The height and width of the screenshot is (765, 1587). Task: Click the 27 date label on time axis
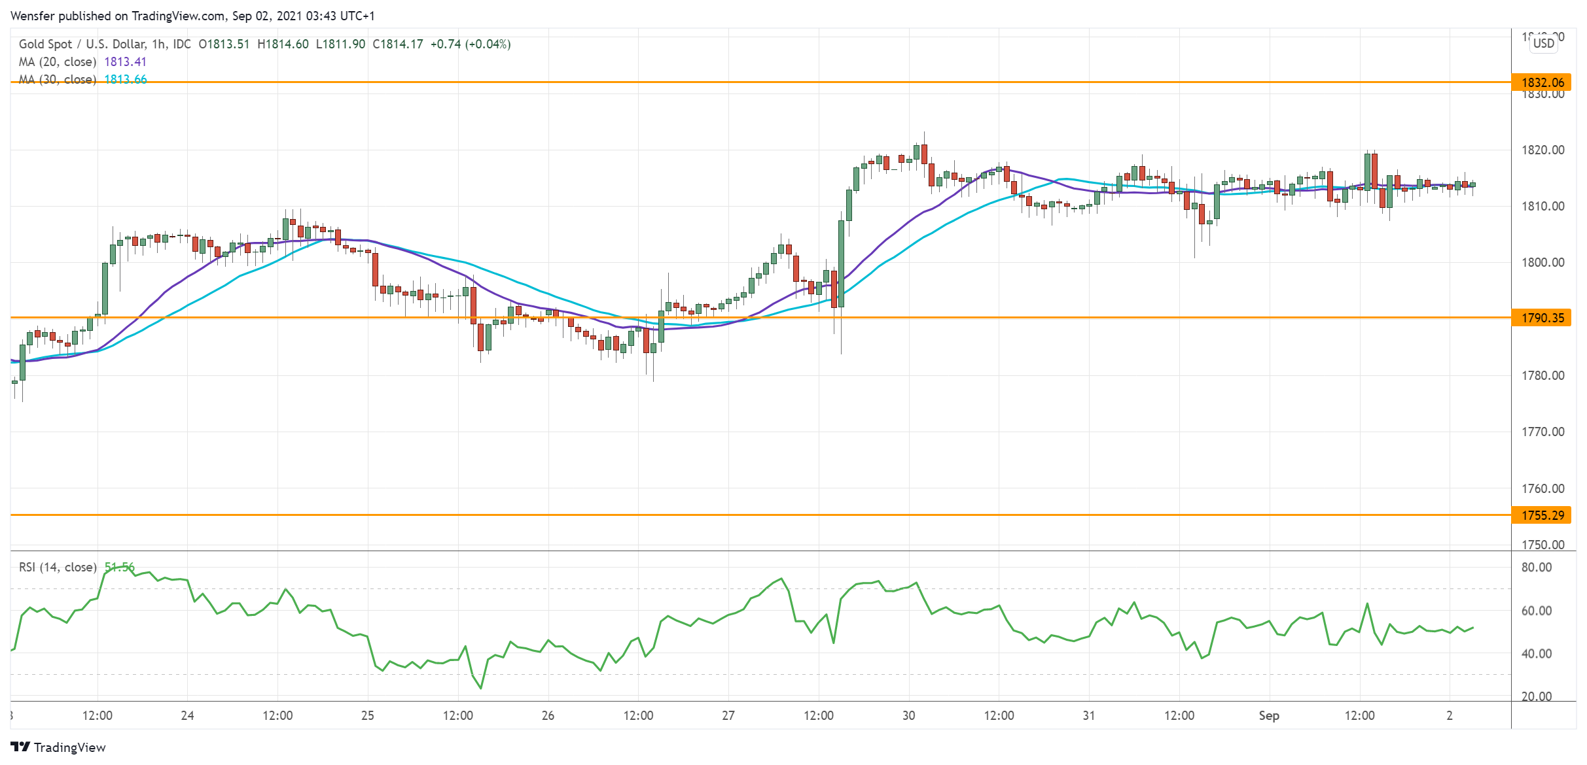pos(728,715)
